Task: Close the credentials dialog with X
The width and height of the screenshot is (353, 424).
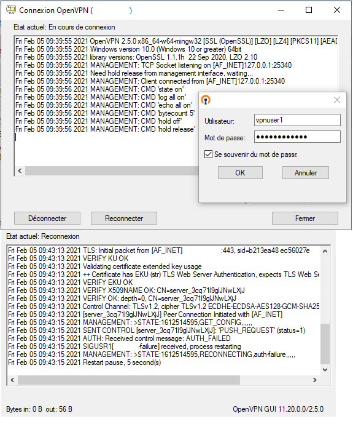Action: (x=338, y=100)
